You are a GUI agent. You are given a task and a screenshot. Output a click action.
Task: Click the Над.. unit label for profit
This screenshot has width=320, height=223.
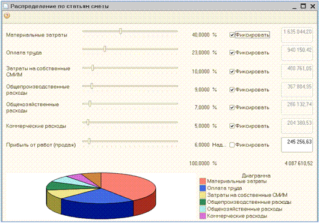[x=219, y=145]
